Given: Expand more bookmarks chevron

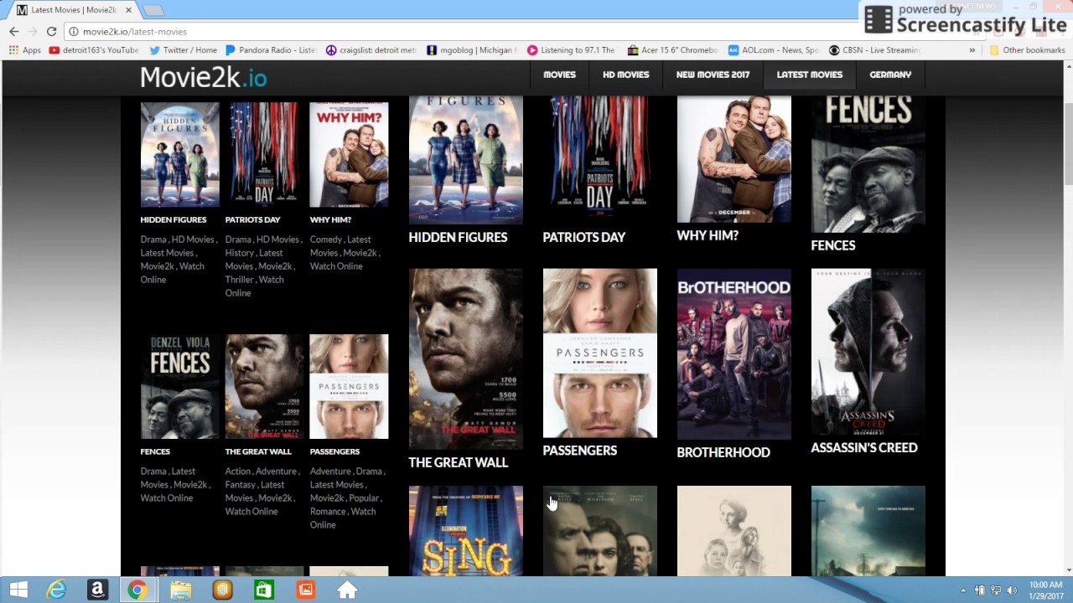Looking at the screenshot, I should pyautogui.click(x=972, y=50).
